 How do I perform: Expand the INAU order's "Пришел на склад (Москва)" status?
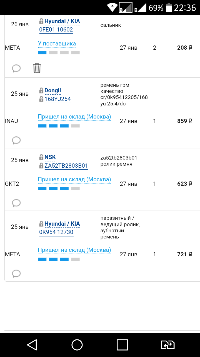point(74,117)
